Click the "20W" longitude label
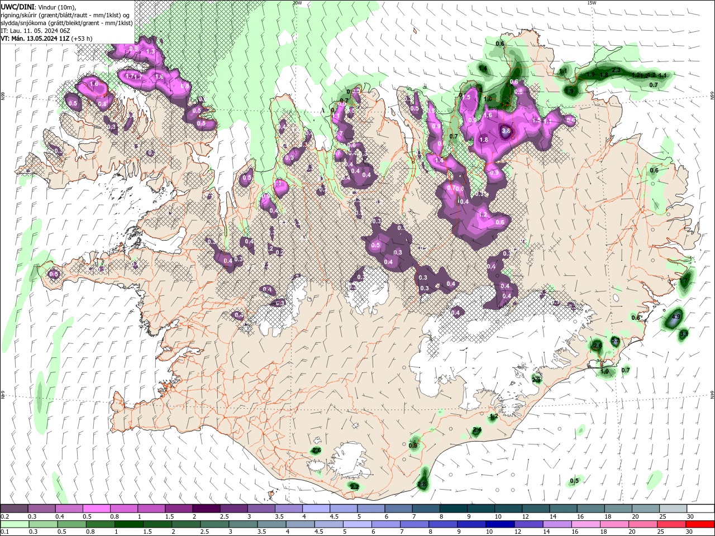 point(297,3)
